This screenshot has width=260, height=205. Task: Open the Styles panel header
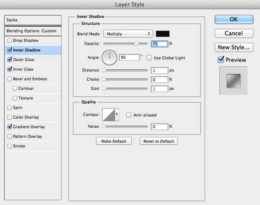pos(33,20)
